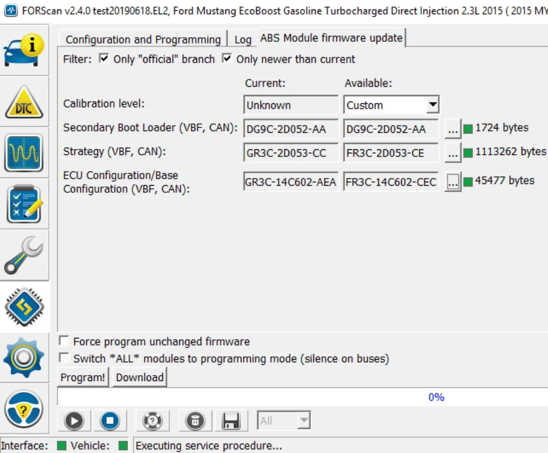Click the Program! button

[x=83, y=377]
